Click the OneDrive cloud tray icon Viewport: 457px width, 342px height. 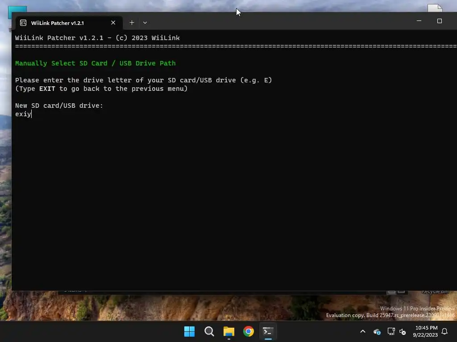coord(377,331)
